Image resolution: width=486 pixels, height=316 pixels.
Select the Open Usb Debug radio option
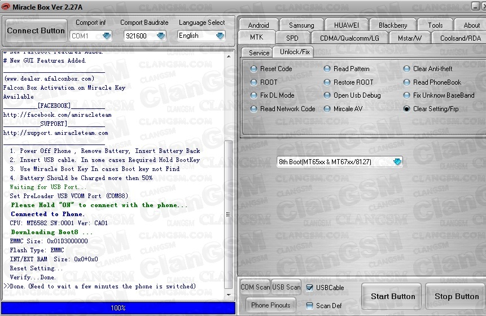click(x=327, y=95)
